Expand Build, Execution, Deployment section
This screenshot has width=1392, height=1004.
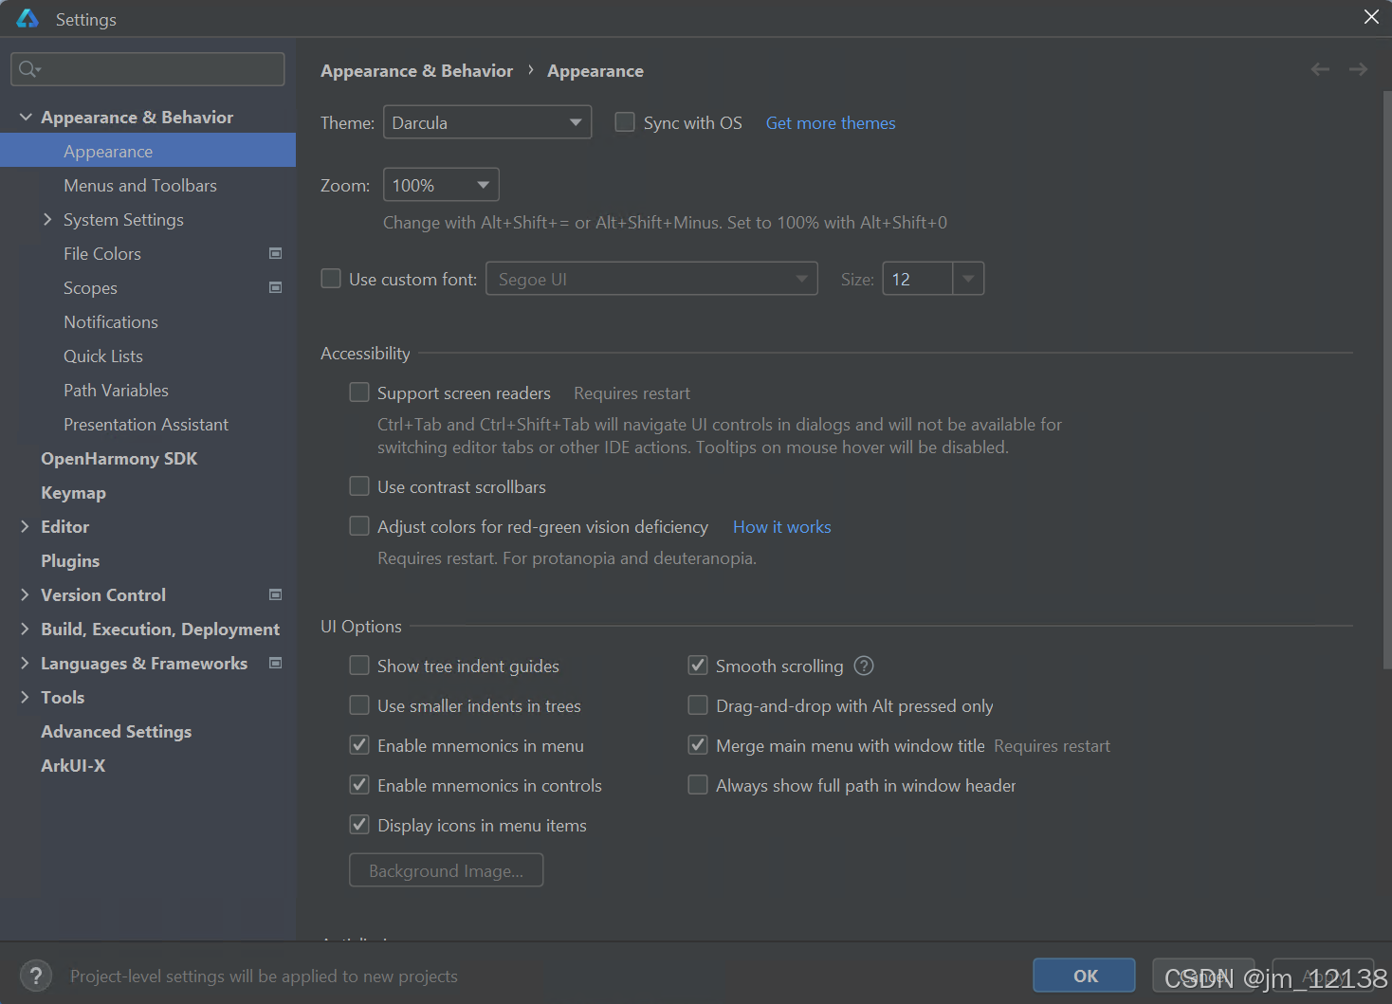click(26, 629)
